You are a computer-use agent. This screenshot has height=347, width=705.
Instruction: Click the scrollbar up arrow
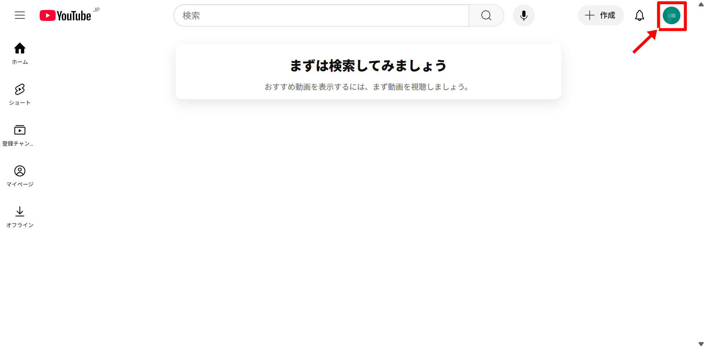701,4
